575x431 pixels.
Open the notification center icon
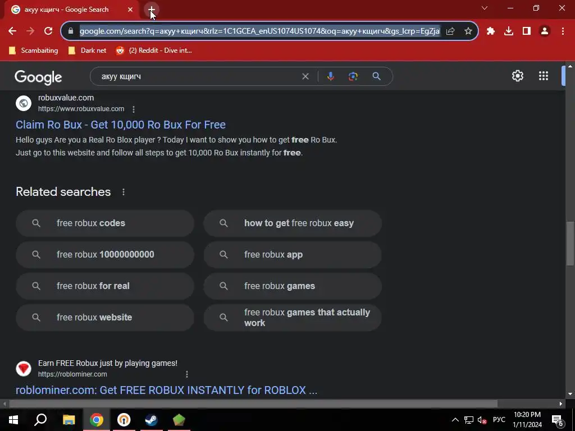pos(558,420)
